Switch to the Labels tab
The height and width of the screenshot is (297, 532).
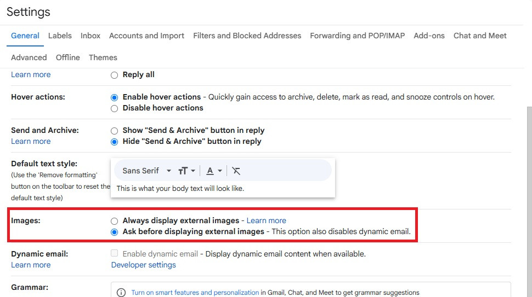pyautogui.click(x=60, y=36)
